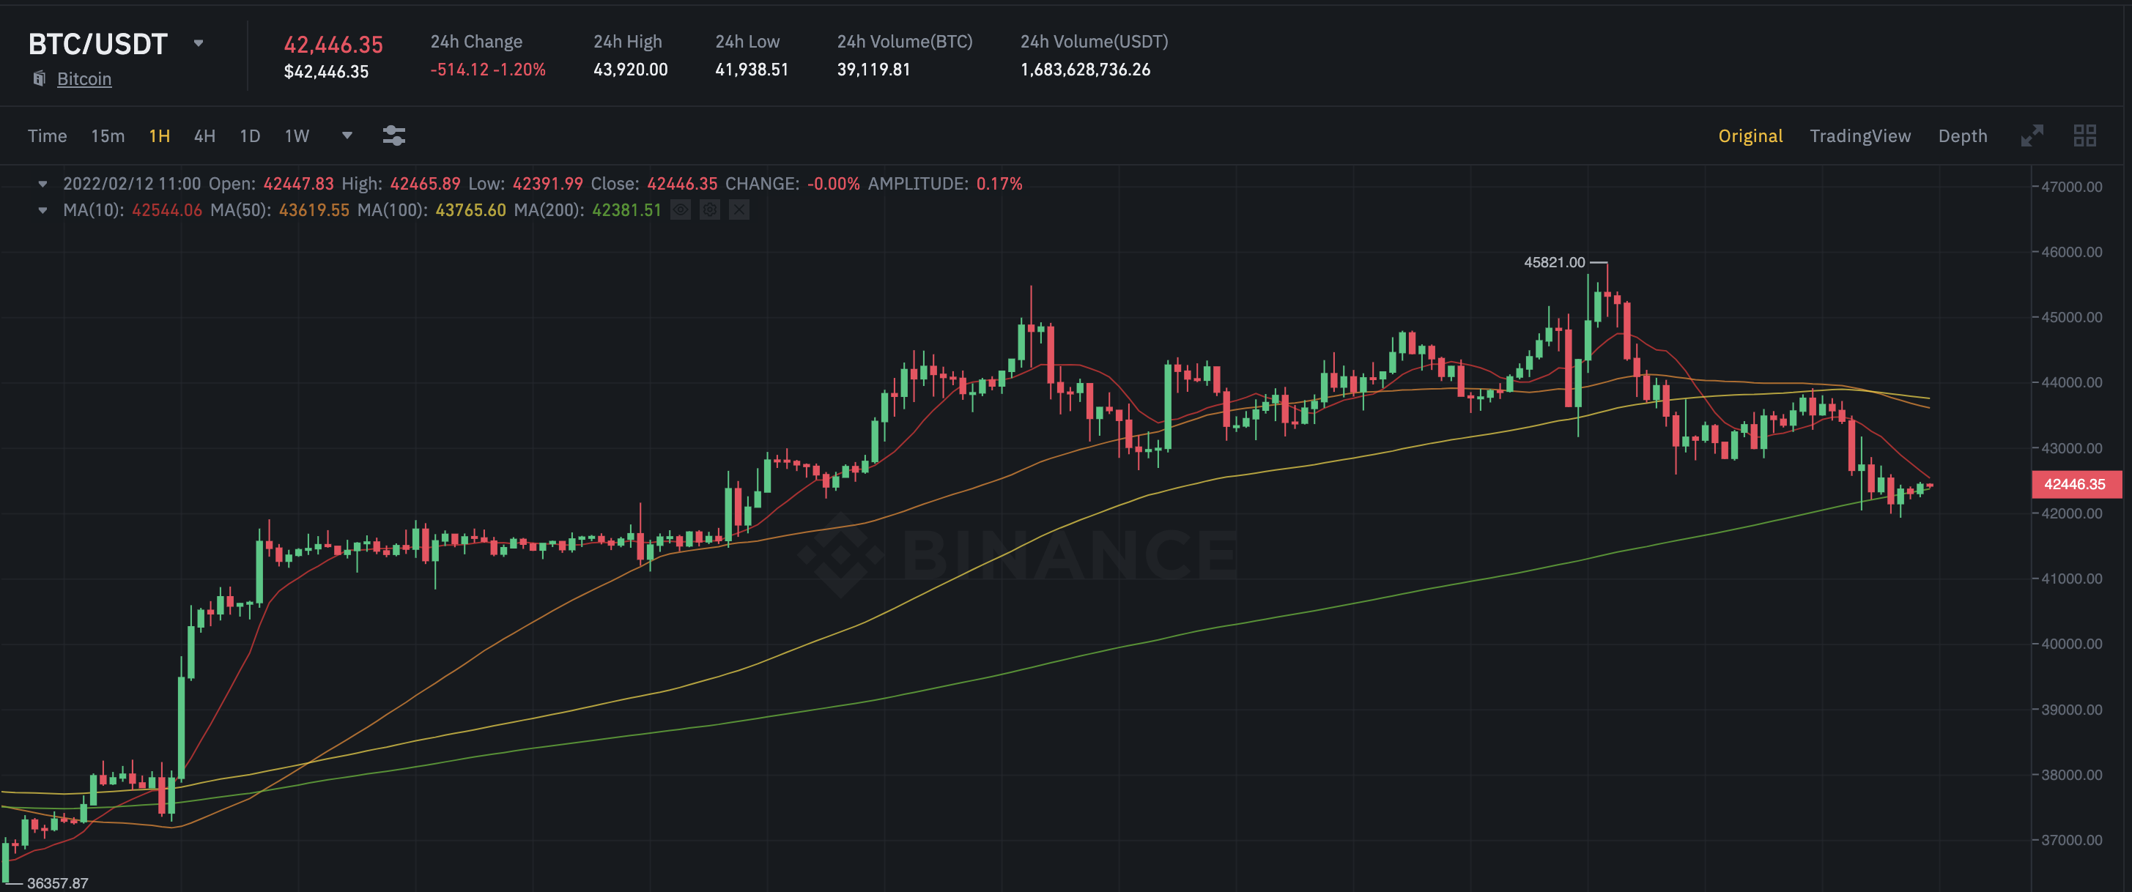Collapse the OHLC candle info row
The image size is (2132, 892).
(43, 184)
